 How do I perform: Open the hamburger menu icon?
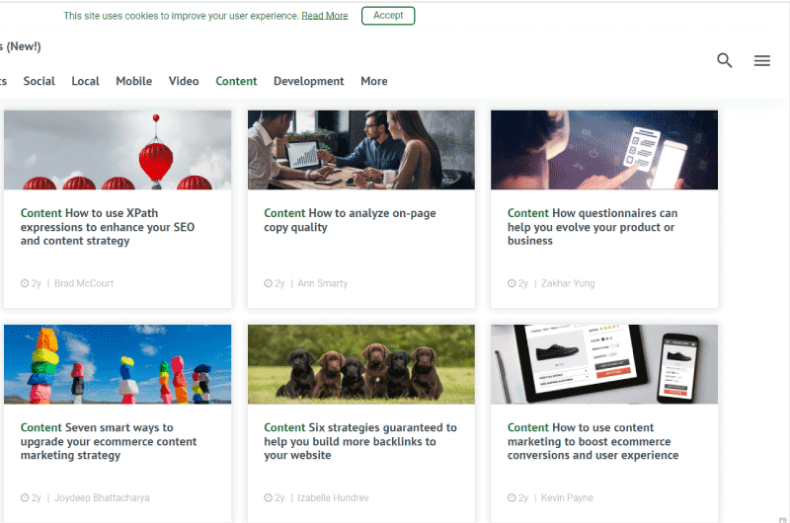pos(761,60)
